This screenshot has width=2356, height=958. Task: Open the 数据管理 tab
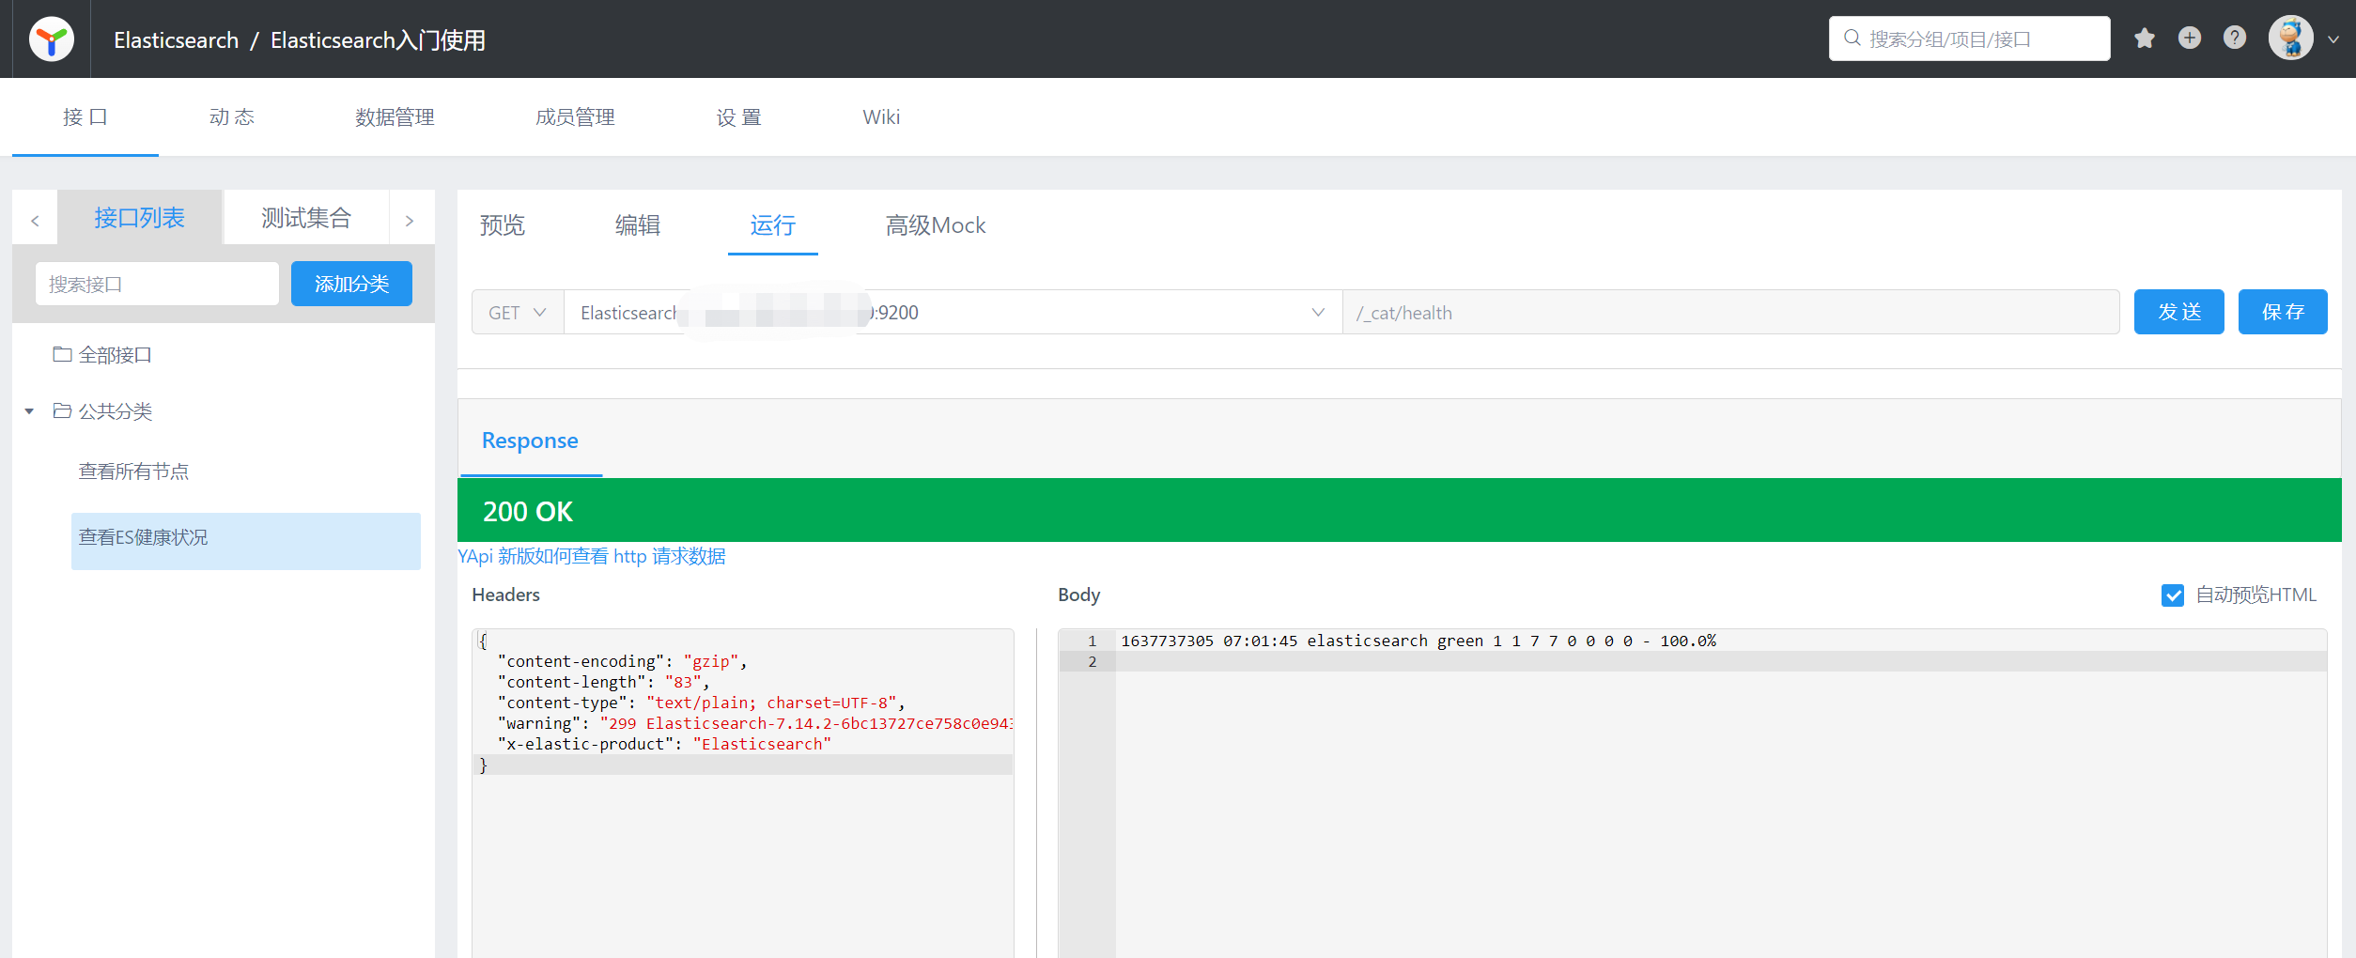pos(395,117)
